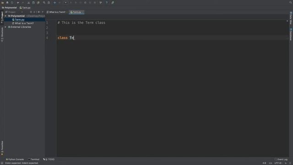293x165 pixels.
Task: Toggle the Project tool window strip button
Action: [x=2, y=17]
